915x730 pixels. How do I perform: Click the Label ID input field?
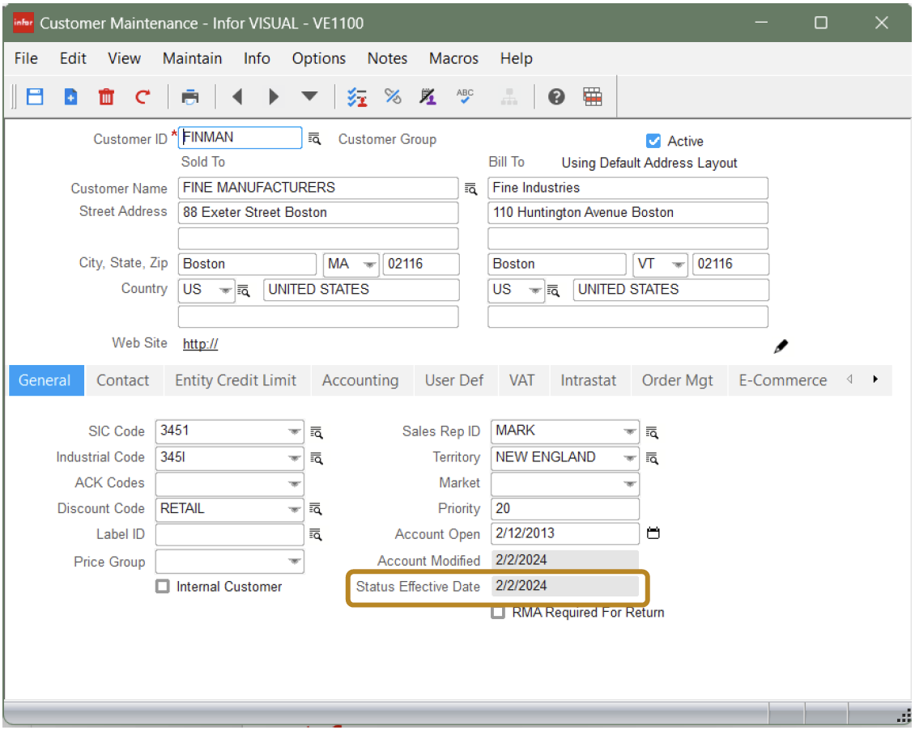point(229,535)
